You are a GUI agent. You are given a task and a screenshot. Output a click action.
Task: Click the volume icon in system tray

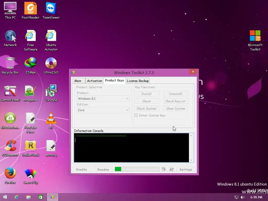pos(243,197)
